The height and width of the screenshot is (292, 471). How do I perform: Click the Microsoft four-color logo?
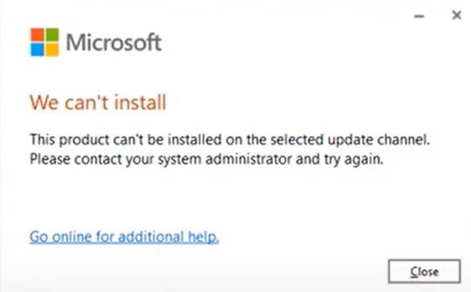[44, 42]
